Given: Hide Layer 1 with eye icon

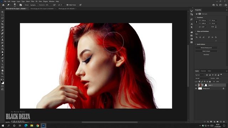Looking at the screenshot, I should coord(196,85).
